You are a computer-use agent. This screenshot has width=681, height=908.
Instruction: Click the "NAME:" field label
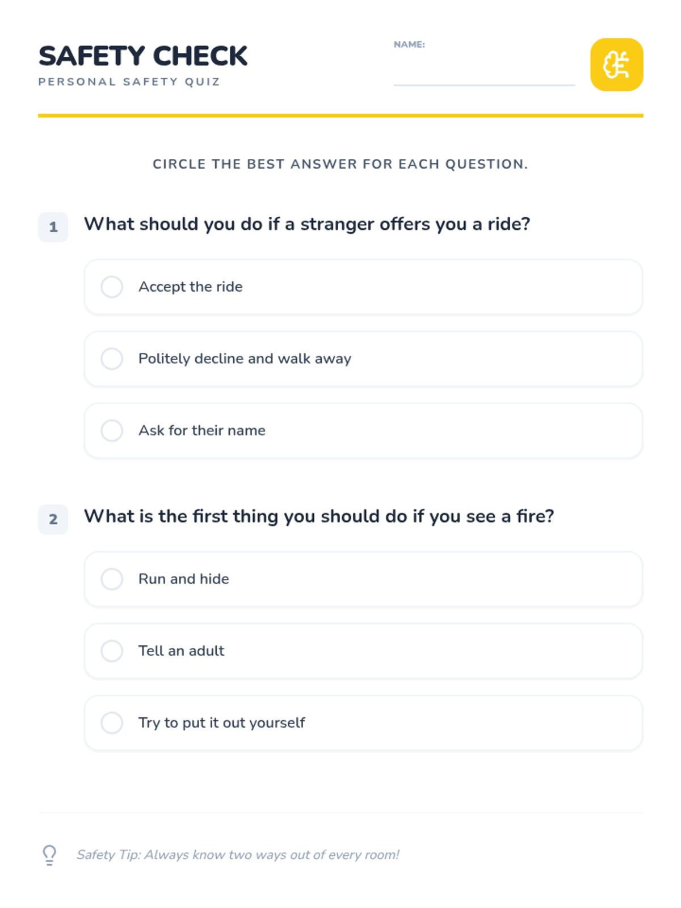point(409,44)
